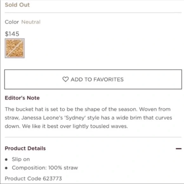Click Composition: 100% straw detail item
The image size is (184, 184).
(45, 168)
